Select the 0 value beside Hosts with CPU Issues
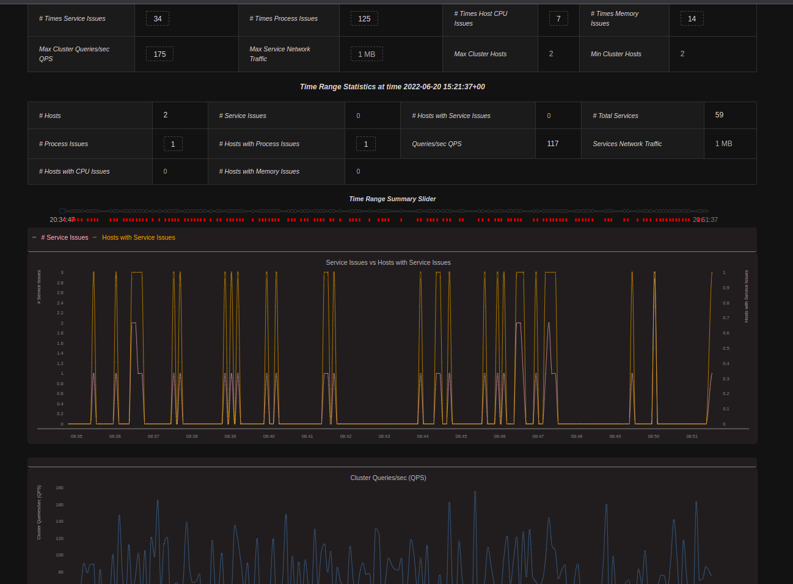 coord(165,171)
